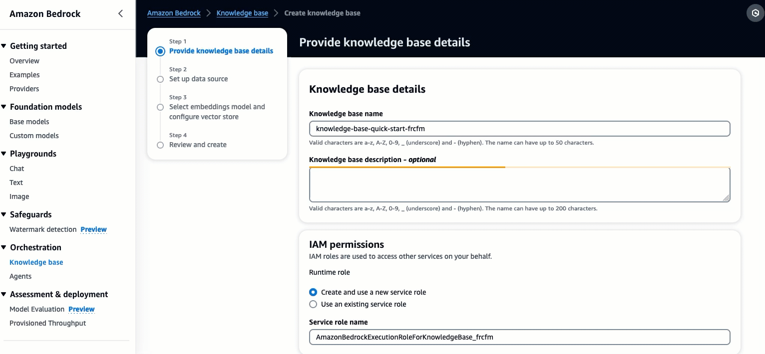765x354 pixels.
Task: Go to Custom models
Action: [34, 136]
